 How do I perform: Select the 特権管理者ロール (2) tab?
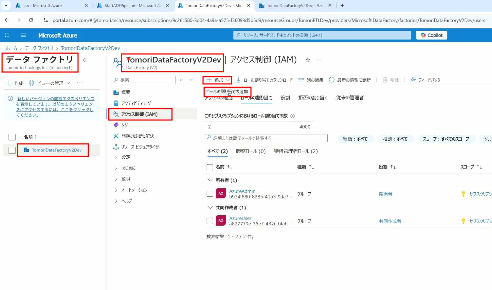[295, 151]
